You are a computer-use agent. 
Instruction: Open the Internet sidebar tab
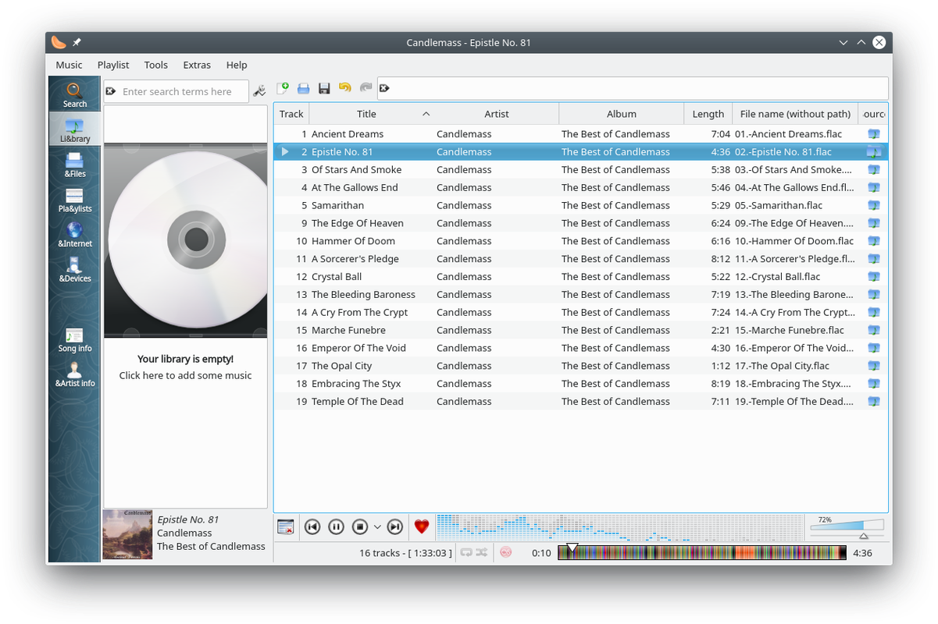click(75, 235)
